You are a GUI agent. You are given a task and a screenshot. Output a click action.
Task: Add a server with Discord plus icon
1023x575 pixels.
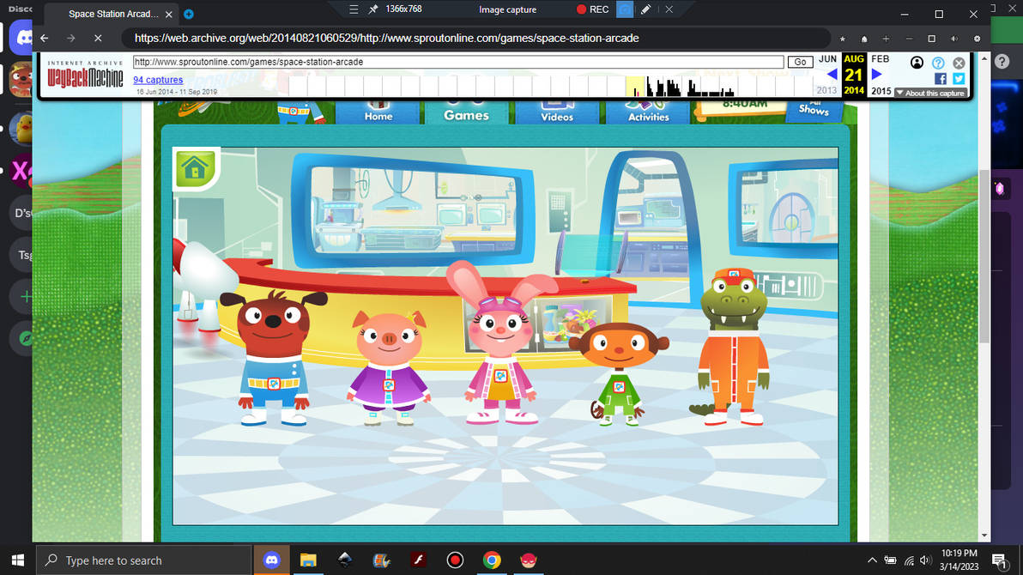[23, 296]
